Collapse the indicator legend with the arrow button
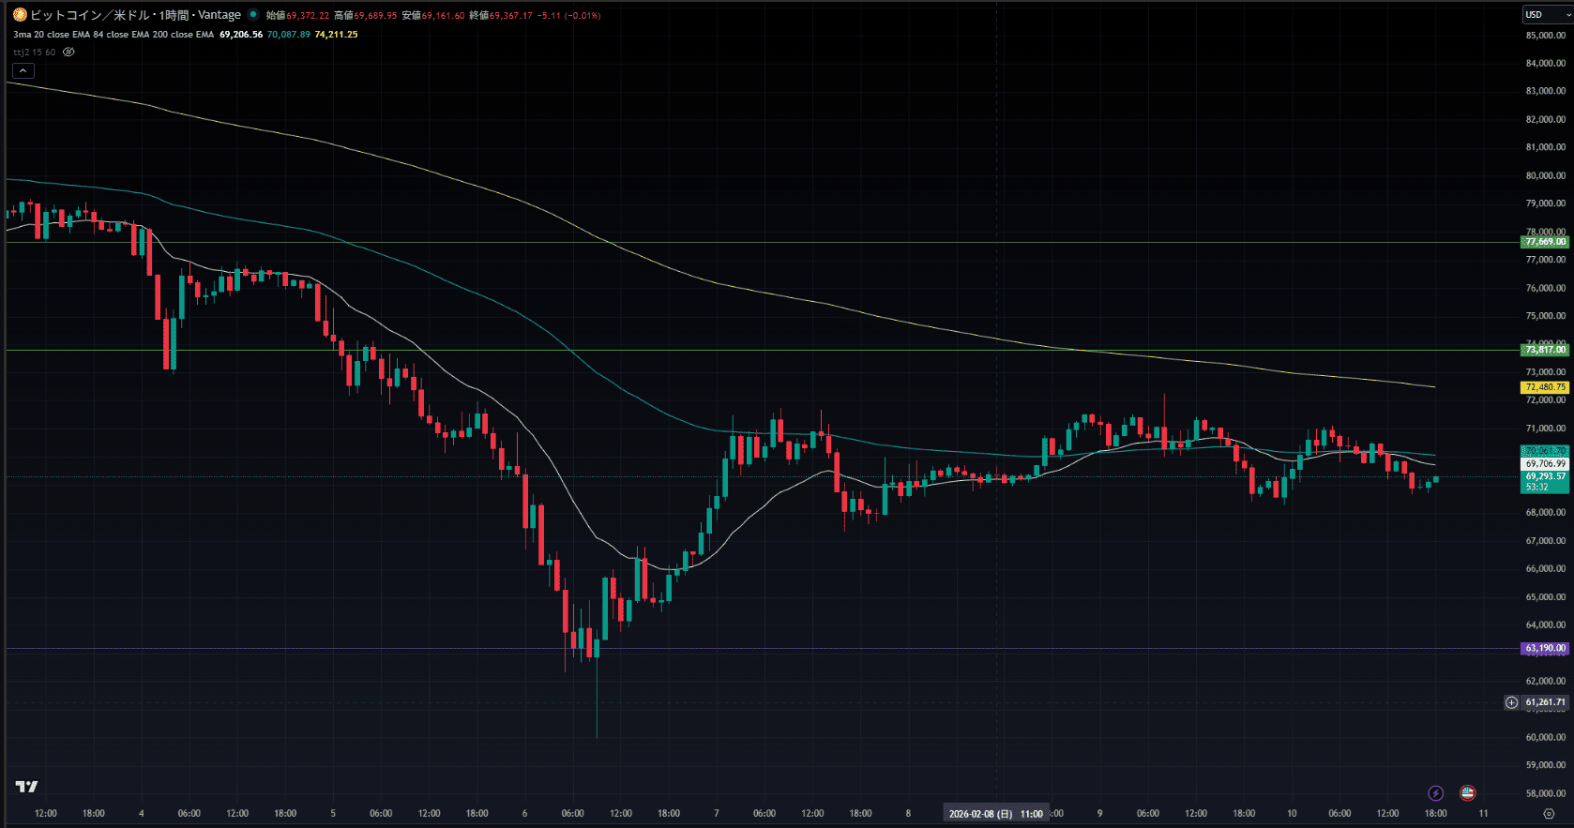This screenshot has height=828, width=1574. 23,71
